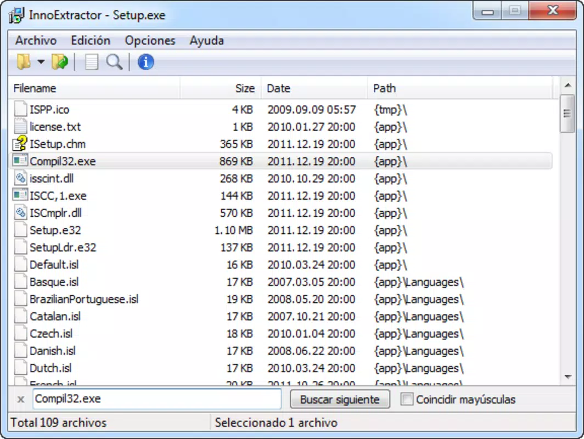This screenshot has width=584, height=439.
Task: Click the Compil32.exe file icon
Action: point(20,161)
